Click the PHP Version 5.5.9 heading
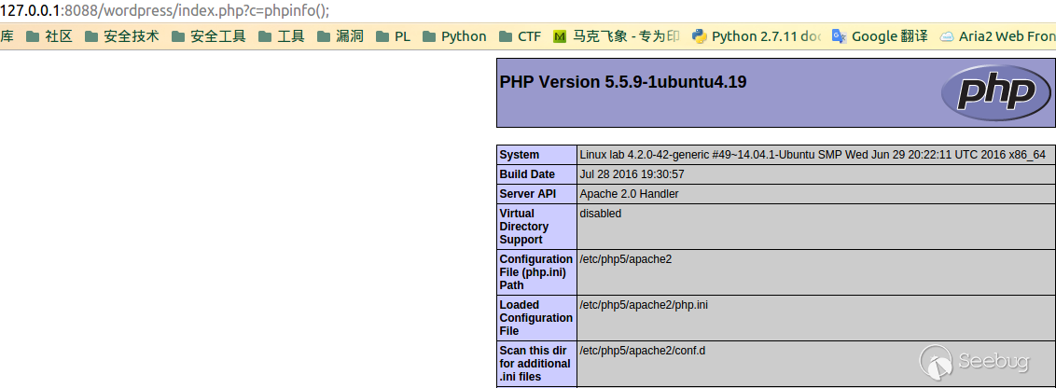The image size is (1056, 388). coord(623,82)
